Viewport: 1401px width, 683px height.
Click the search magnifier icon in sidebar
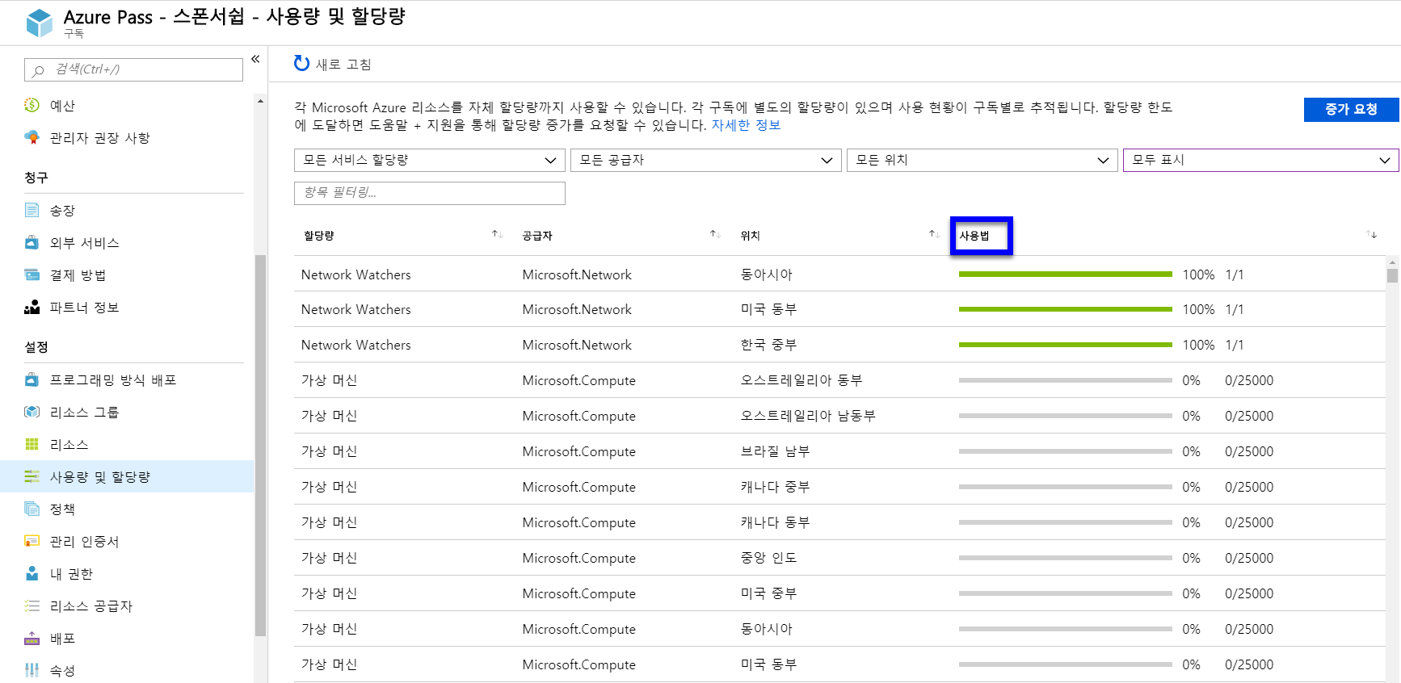(38, 70)
